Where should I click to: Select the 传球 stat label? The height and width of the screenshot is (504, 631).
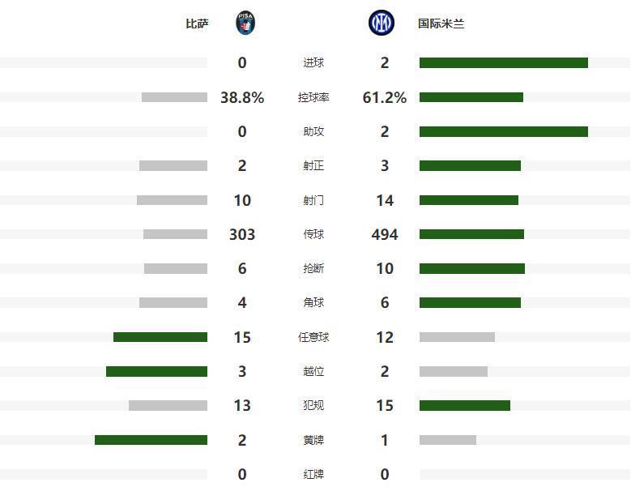(313, 234)
